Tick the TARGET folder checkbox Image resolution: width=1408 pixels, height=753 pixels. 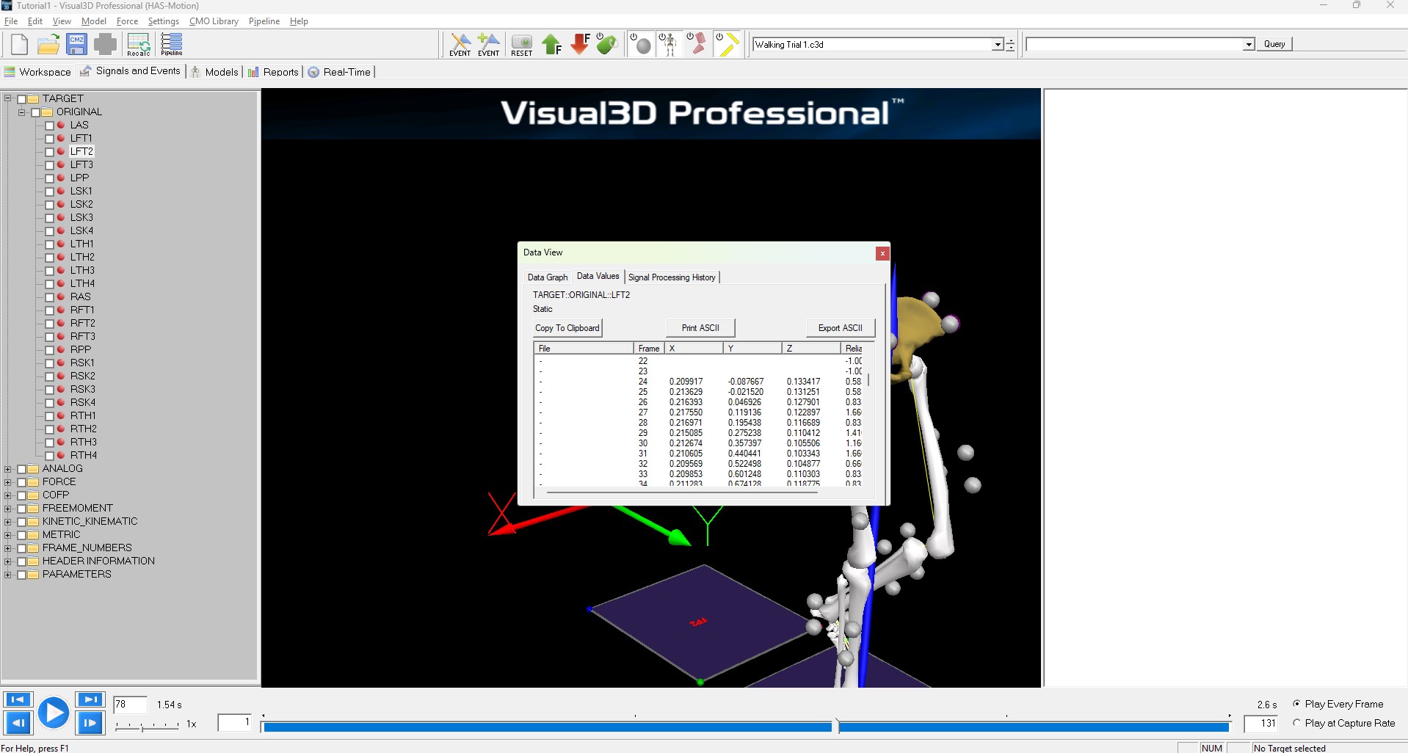click(22, 99)
